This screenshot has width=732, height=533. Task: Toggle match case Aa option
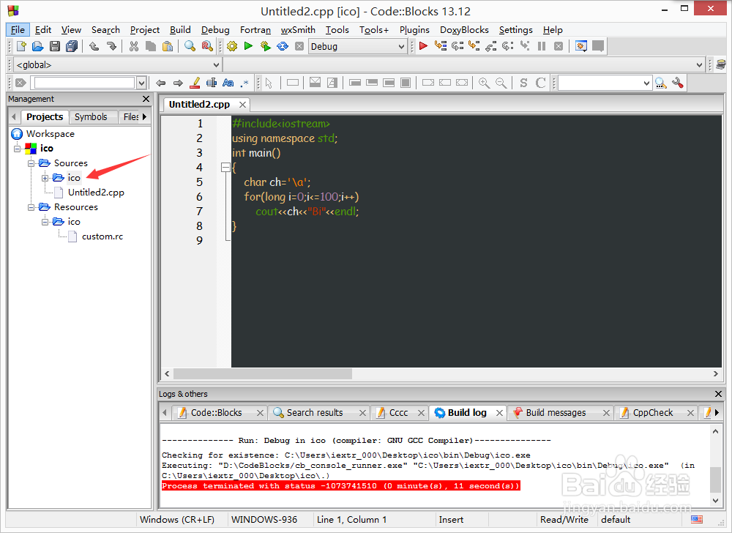click(x=228, y=83)
